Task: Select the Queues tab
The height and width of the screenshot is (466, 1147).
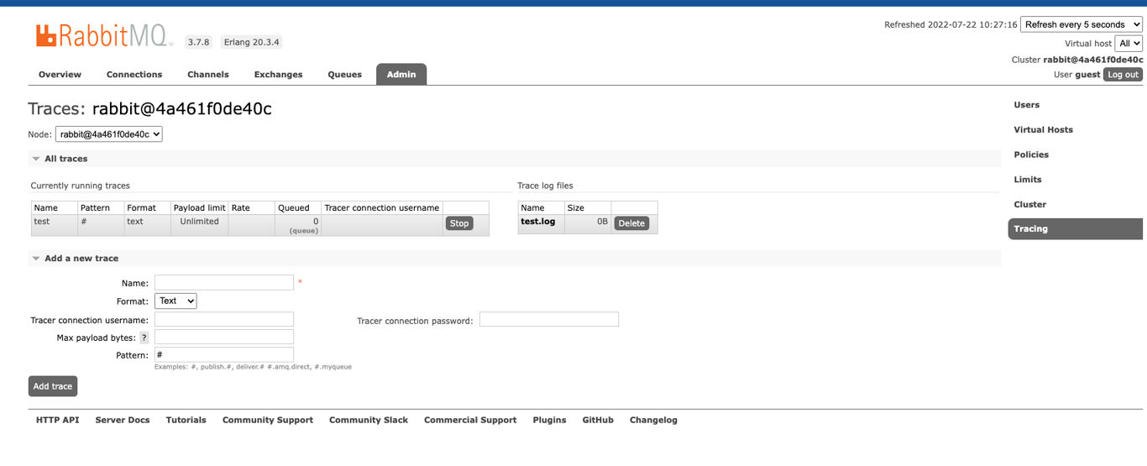Action: pyautogui.click(x=344, y=75)
